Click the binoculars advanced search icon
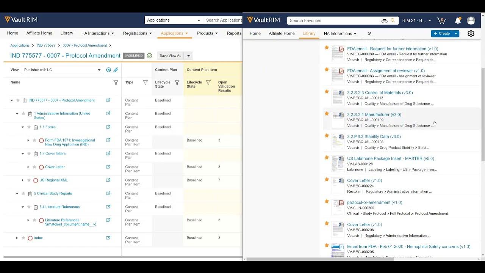This screenshot has height=273, width=485. tap(384, 20)
